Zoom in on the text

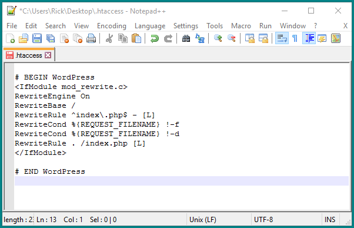point(218,38)
